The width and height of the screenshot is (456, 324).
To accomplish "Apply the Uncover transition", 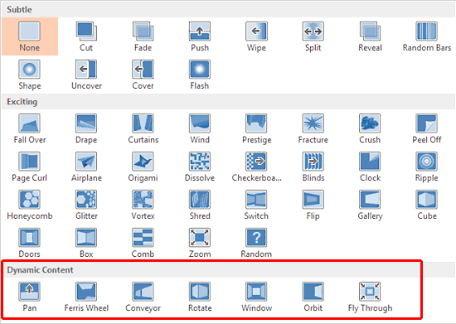I will click(86, 75).
